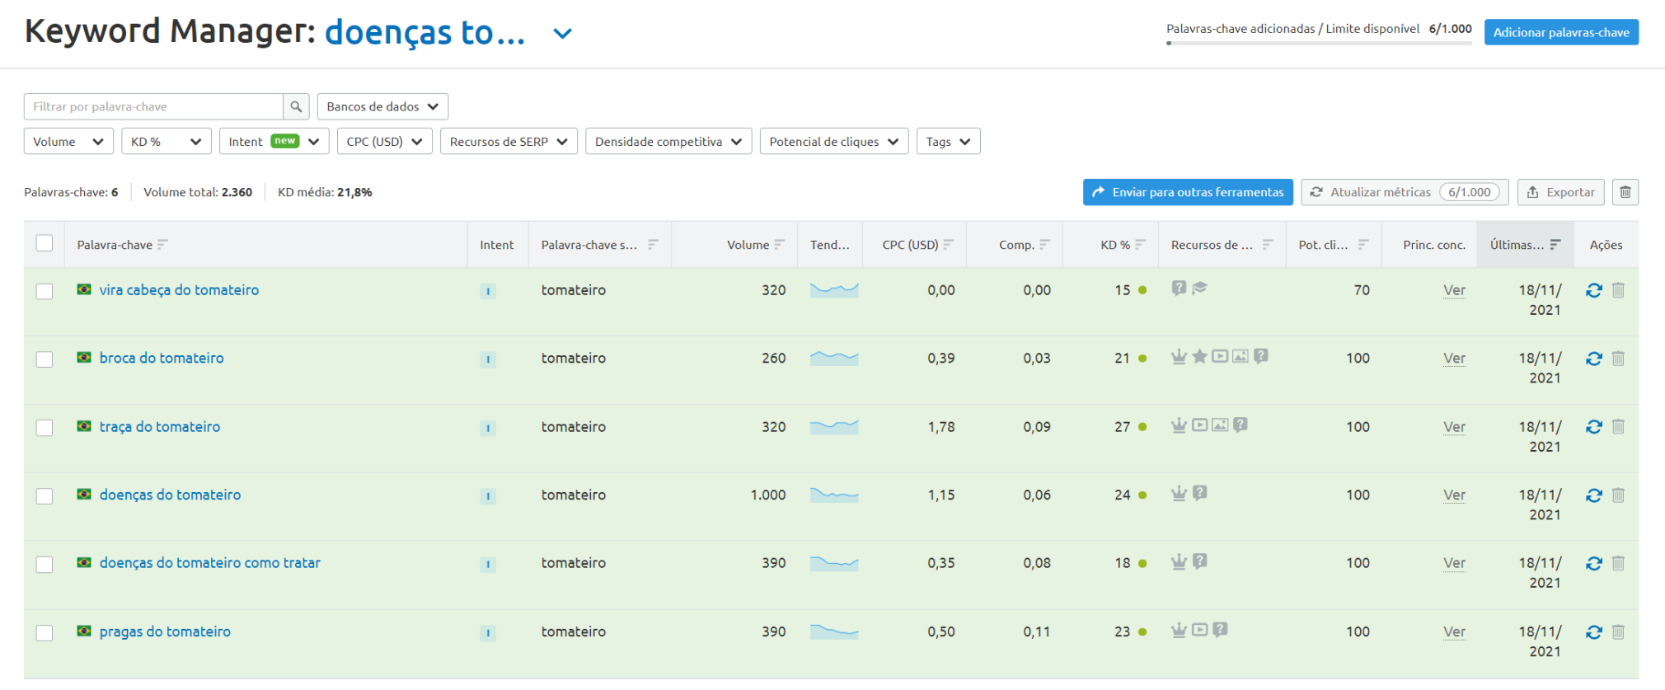Click the Atualizar métricas button
Screen dimensions: 1665x690
1405,192
